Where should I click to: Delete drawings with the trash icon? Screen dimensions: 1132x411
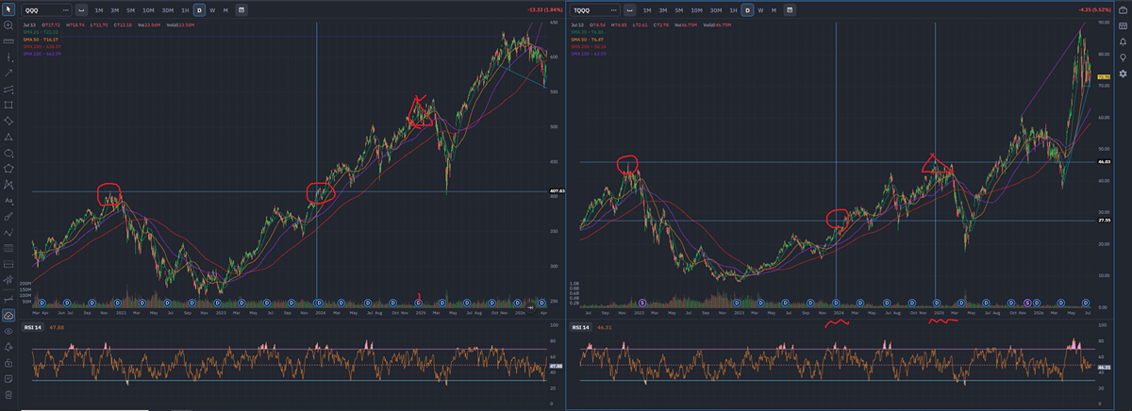pyautogui.click(x=8, y=394)
